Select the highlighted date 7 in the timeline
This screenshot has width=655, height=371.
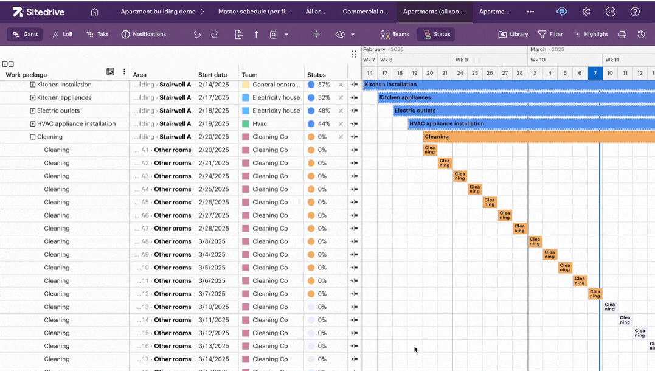tap(595, 72)
